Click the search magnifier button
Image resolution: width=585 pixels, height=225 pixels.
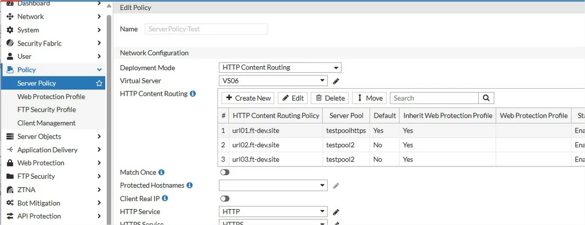point(486,99)
